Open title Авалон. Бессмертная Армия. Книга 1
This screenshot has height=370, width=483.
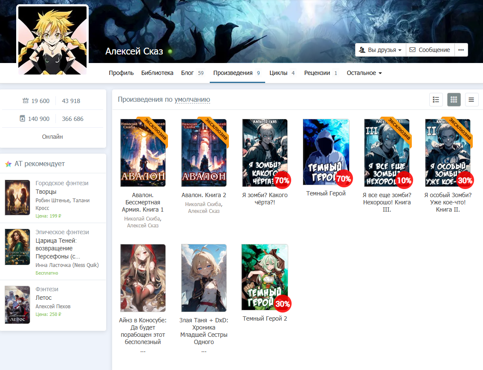click(143, 202)
